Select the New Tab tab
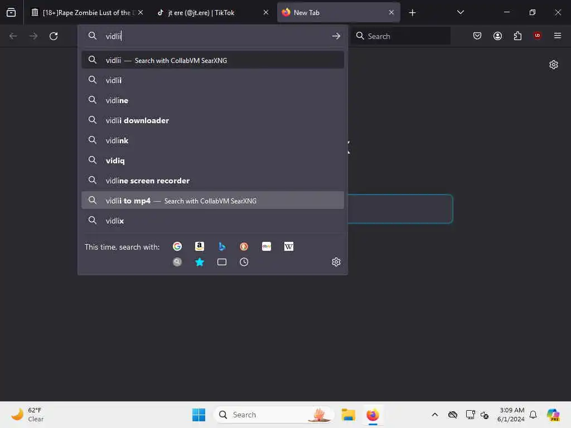571x428 pixels. pos(338,12)
